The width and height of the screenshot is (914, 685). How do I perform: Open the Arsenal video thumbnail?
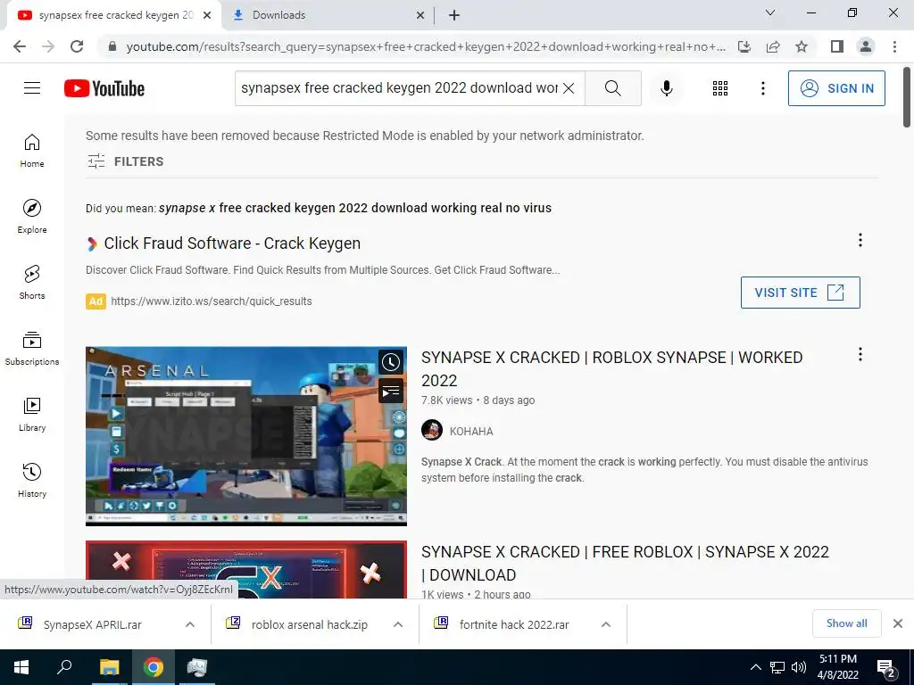point(246,436)
